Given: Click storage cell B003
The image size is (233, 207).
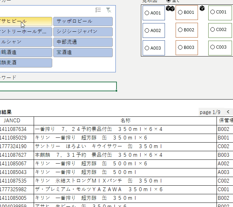Looking at the screenshot, I should (x=225, y=155).
